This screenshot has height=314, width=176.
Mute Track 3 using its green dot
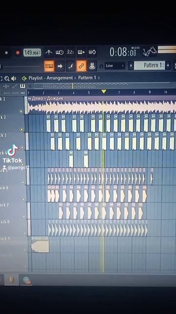pos(22,147)
